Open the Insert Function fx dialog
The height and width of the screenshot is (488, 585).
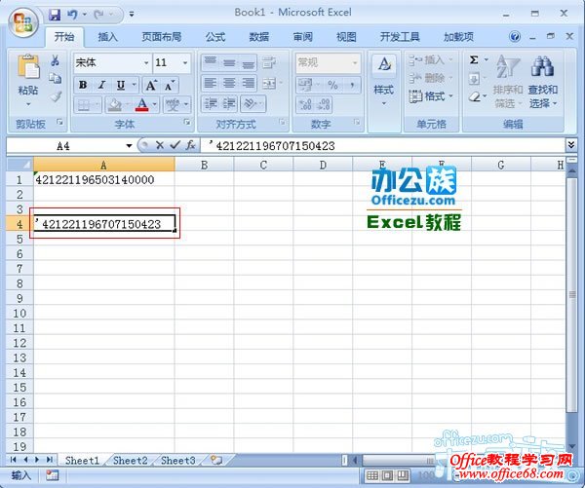point(191,145)
